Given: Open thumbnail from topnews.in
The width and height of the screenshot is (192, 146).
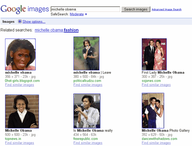Looking at the screenshot, I should [x=22, y=111].
